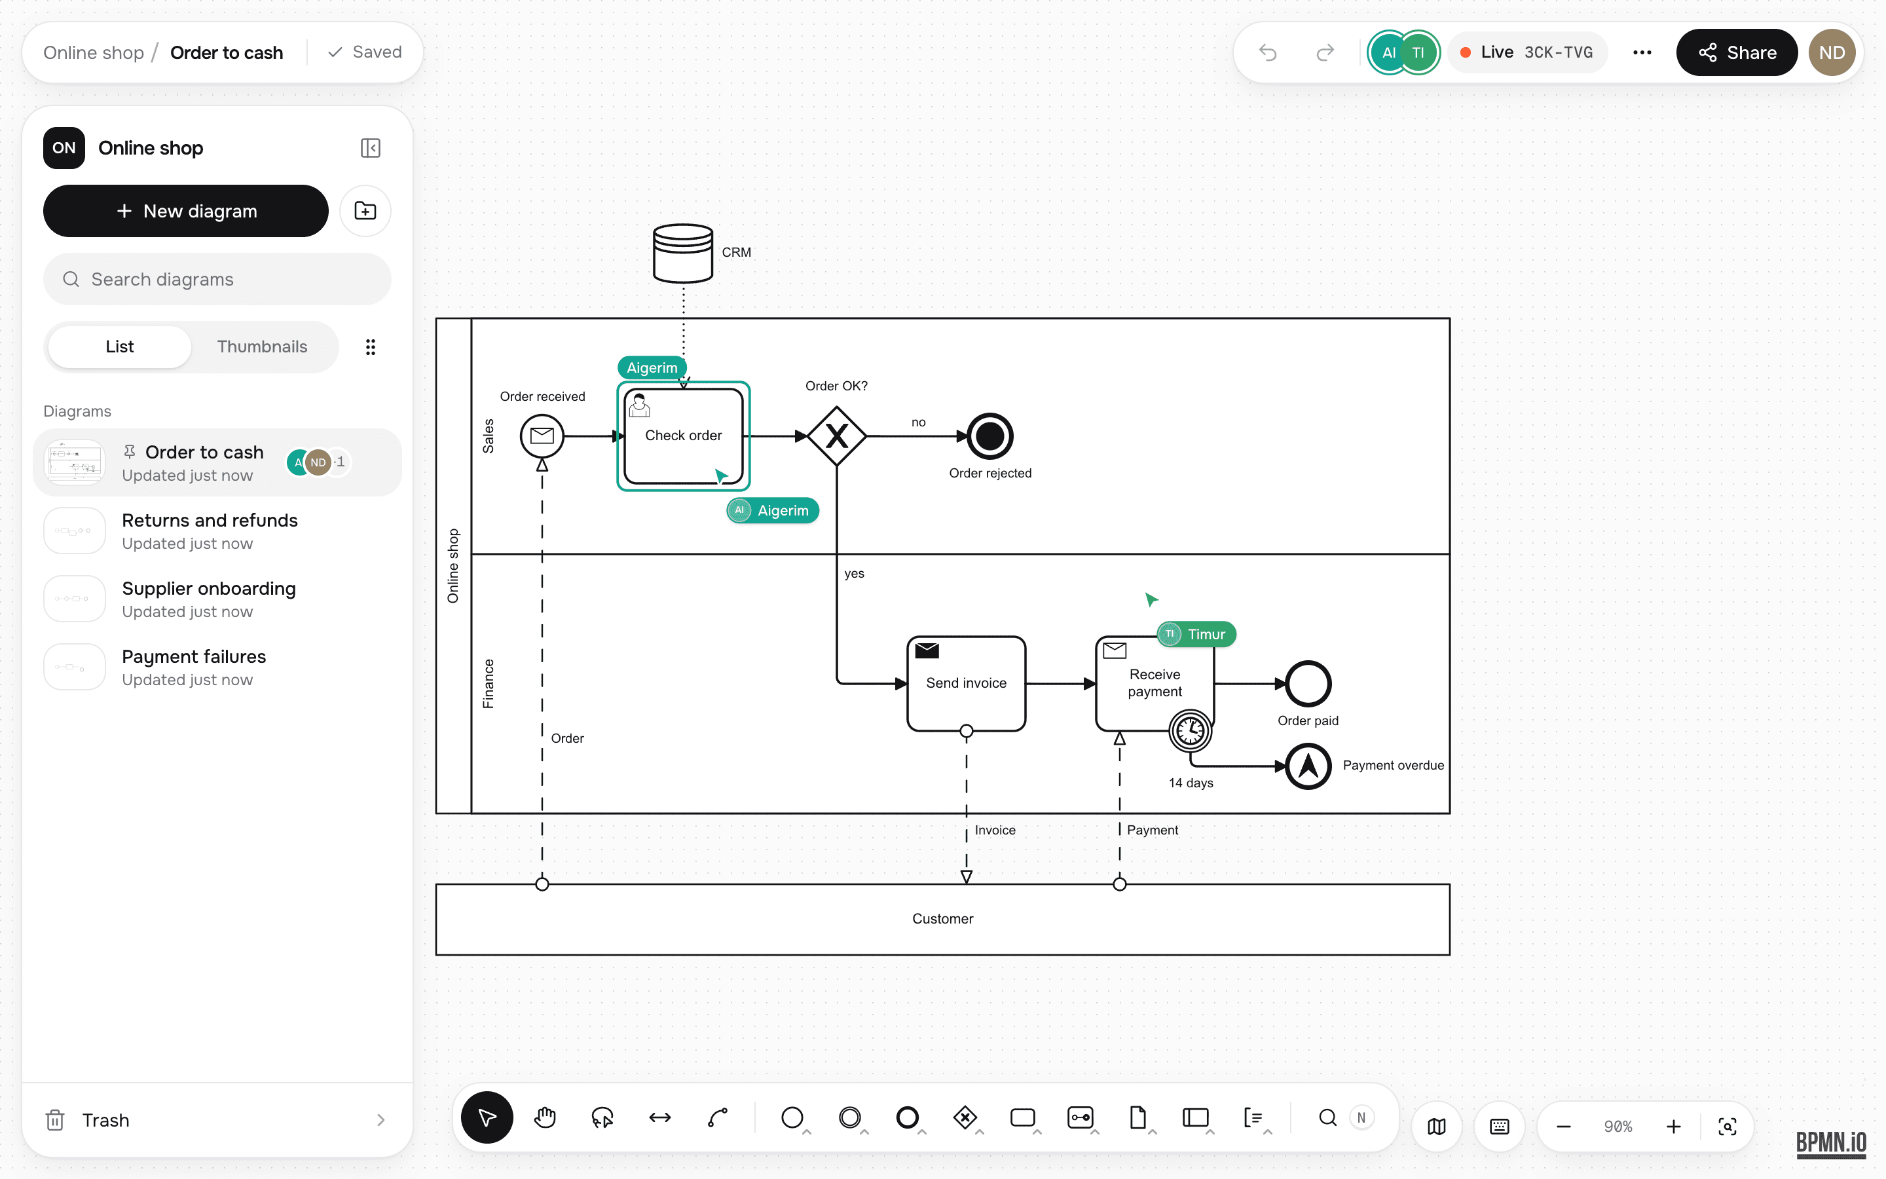Open Live session 3CK-TVG indicator
The height and width of the screenshot is (1179, 1886).
point(1526,52)
